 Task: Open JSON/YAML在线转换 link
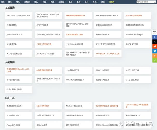click(134, 16)
